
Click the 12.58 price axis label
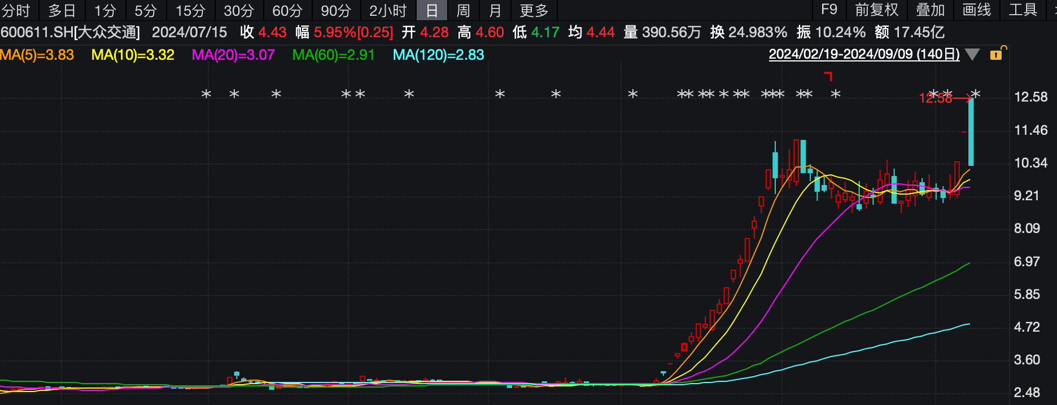tap(1030, 97)
